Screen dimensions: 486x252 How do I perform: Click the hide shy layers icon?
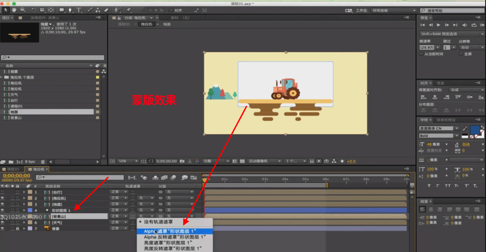pos(155,178)
